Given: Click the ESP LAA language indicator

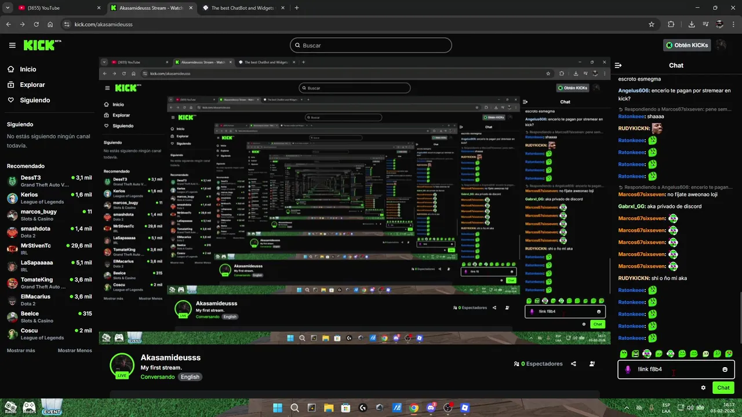Looking at the screenshot, I should pyautogui.click(x=667, y=408).
